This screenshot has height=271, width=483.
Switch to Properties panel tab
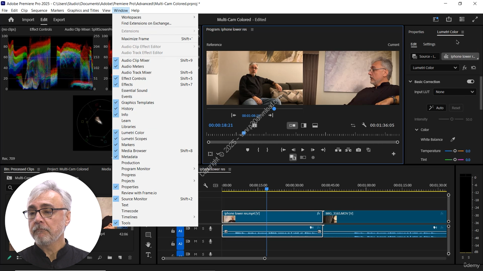coord(416,32)
